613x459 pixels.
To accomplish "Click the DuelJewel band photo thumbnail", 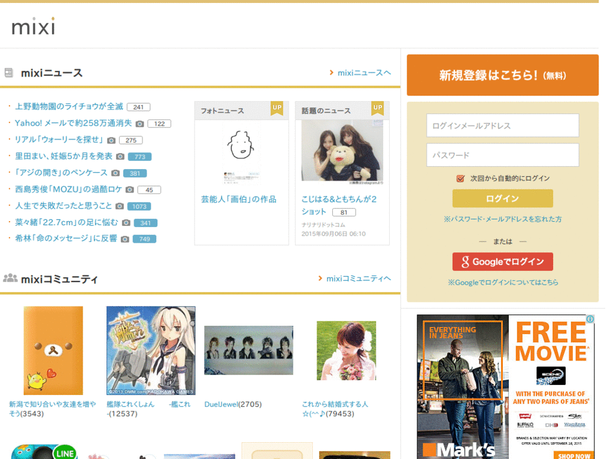I will tap(248, 350).
